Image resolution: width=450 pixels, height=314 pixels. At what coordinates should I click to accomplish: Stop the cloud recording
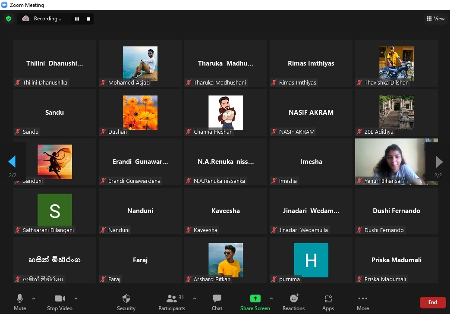pos(88,19)
